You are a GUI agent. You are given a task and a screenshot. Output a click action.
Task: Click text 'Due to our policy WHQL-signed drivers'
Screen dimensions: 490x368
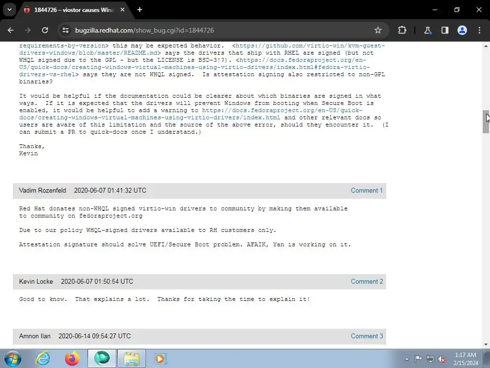point(89,230)
